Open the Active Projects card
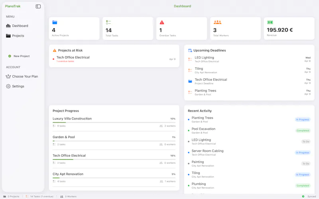Viewport: 319px width, 199px height. click(74, 28)
